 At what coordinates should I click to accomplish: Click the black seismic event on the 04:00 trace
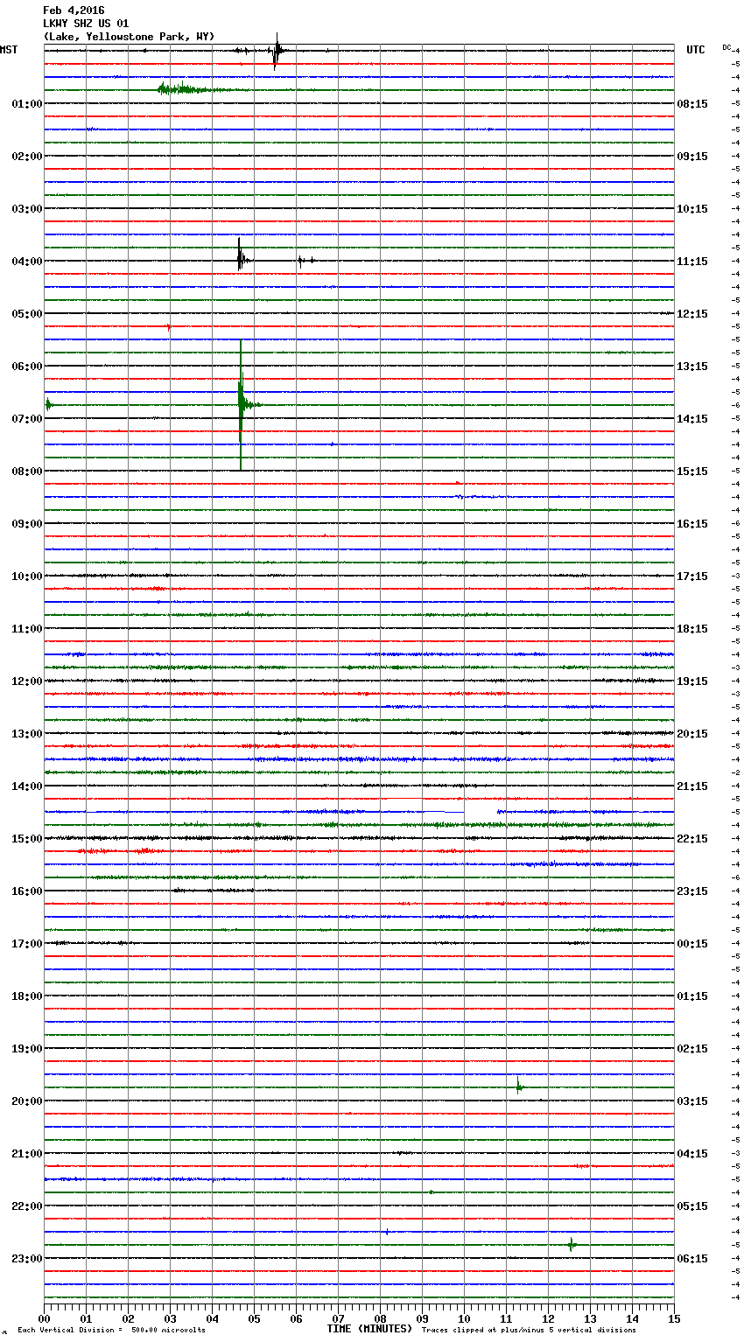tap(240, 260)
